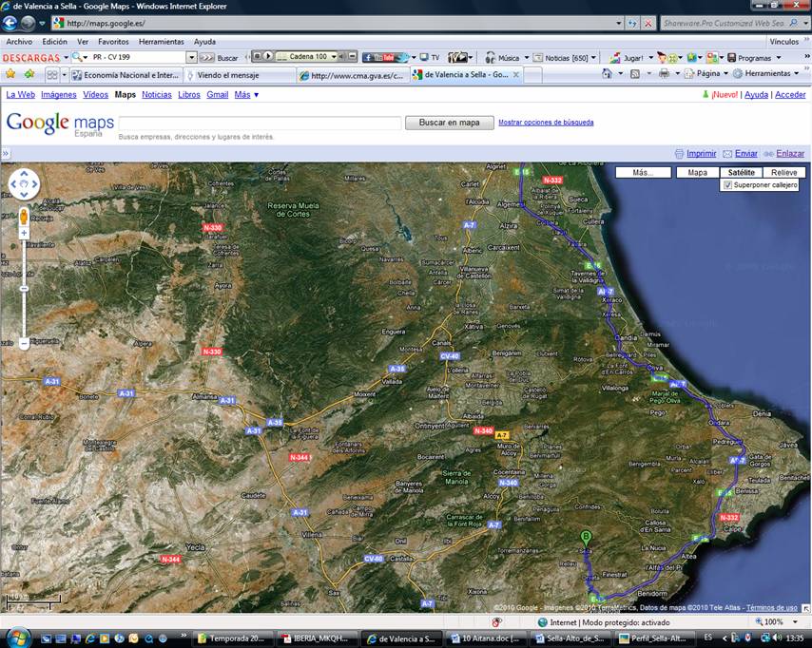The width and height of the screenshot is (812, 648).
Task: Play the Cadena 100 radio
Action: click(268, 56)
